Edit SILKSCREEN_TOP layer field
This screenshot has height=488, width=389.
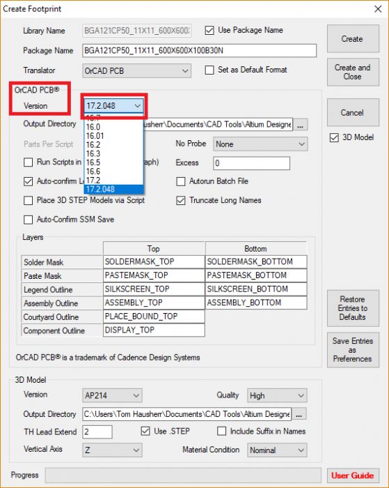154,289
